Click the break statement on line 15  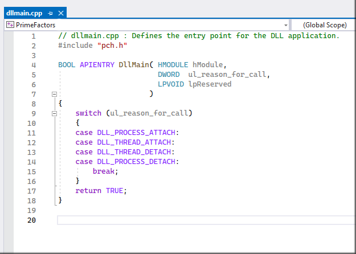coord(104,171)
